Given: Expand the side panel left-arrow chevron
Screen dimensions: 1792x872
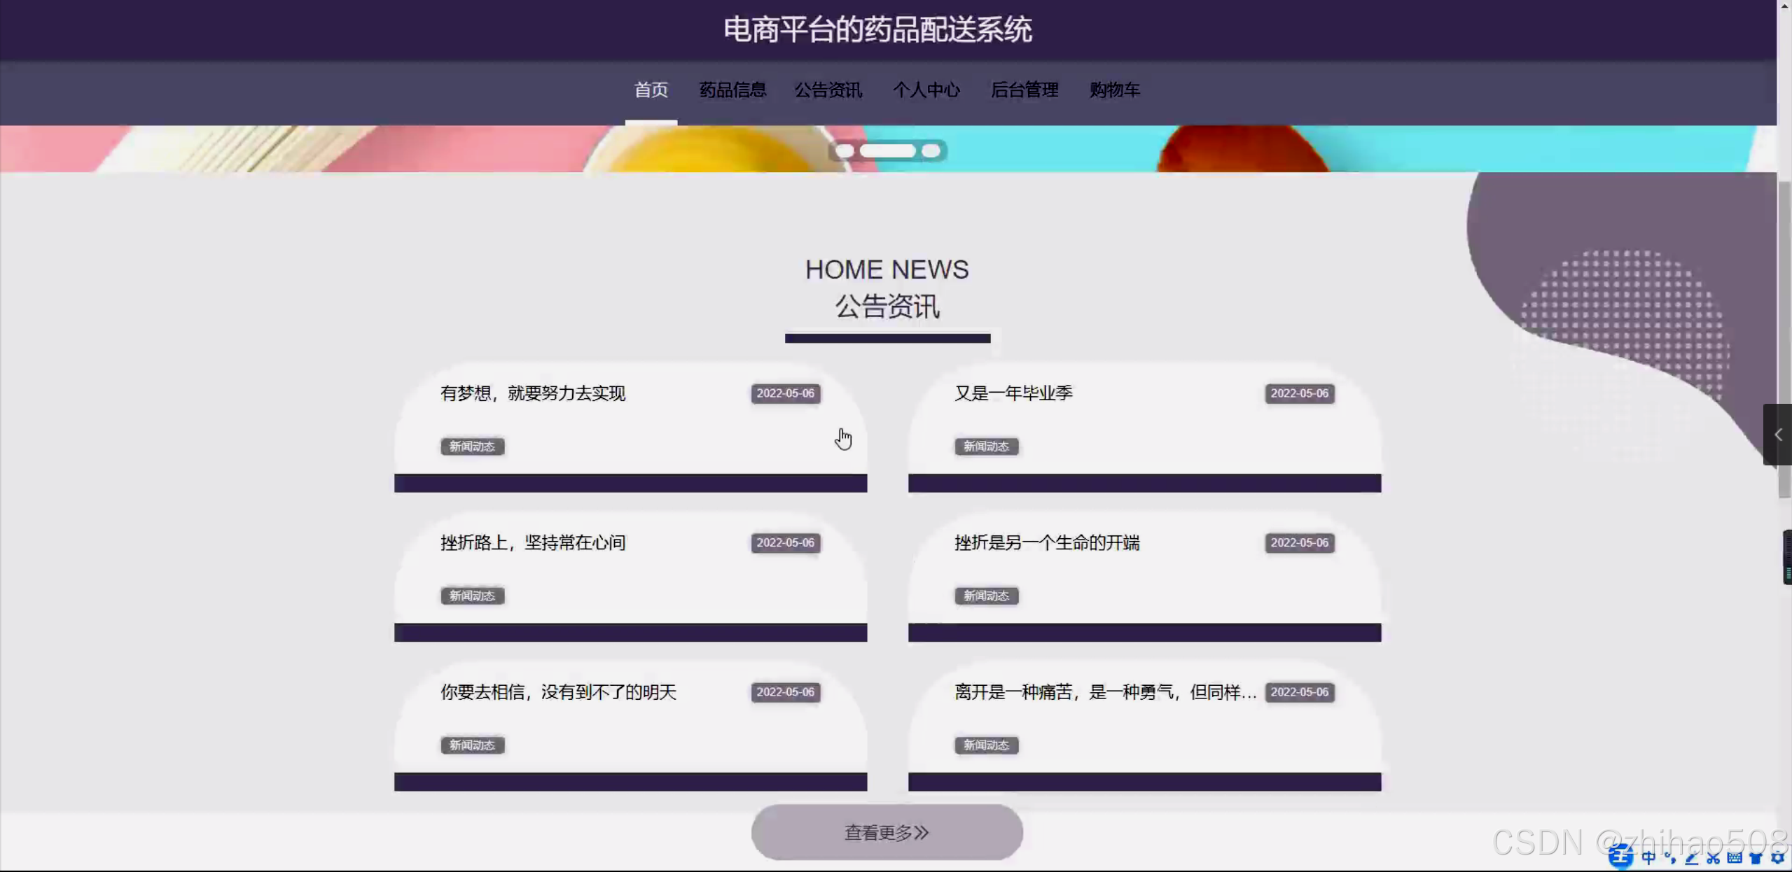Looking at the screenshot, I should coord(1777,435).
